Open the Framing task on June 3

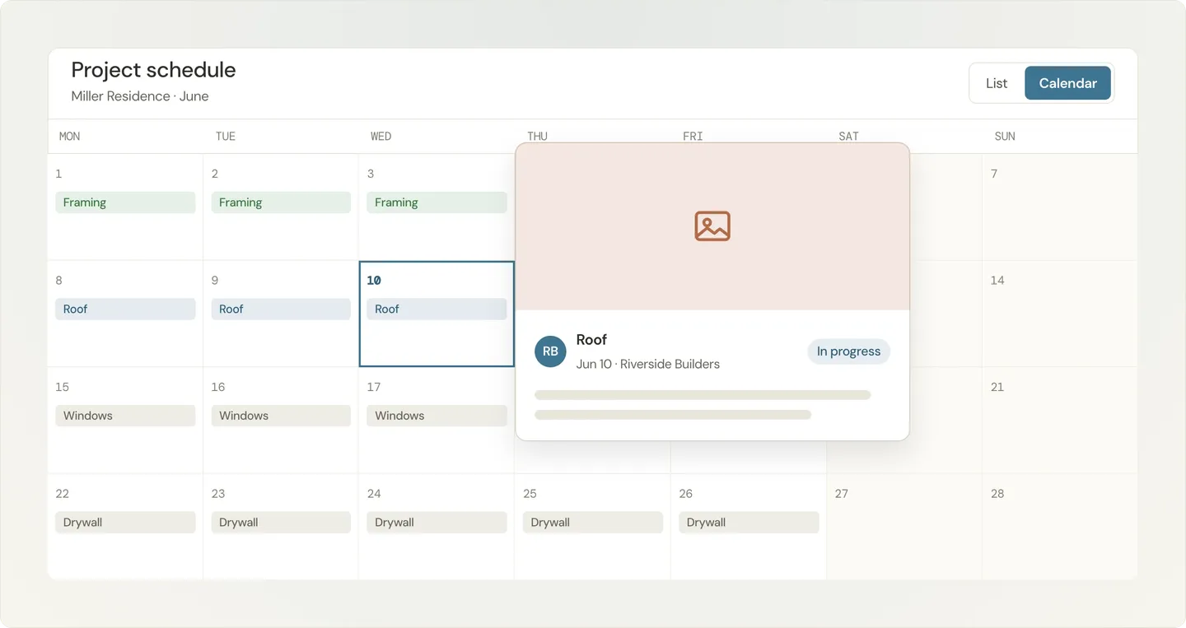(x=437, y=202)
